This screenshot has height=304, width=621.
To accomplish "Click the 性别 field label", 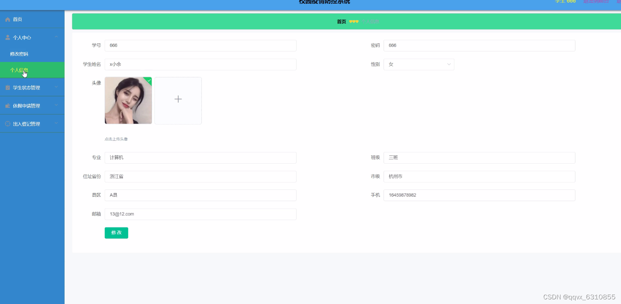I will [375, 65].
